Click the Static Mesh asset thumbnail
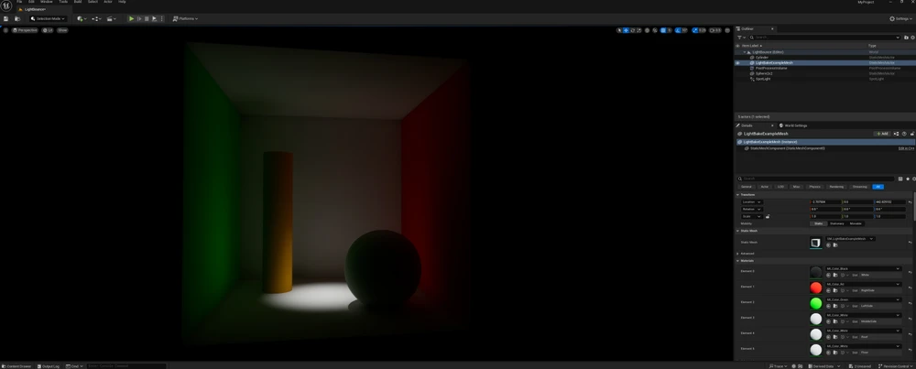916x369 pixels. 815,243
